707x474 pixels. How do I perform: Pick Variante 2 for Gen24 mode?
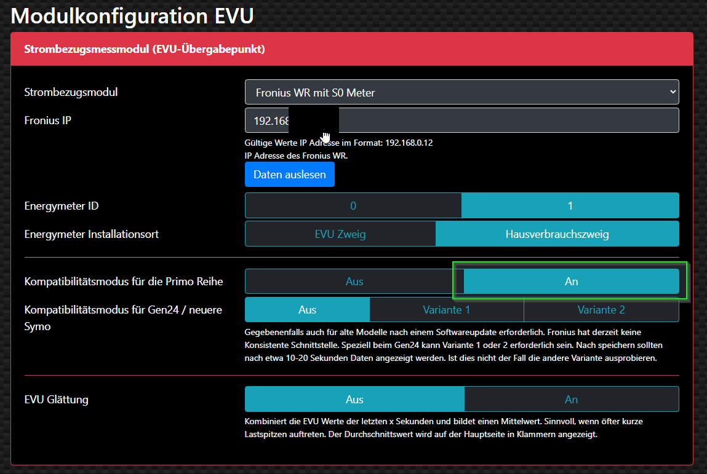pyautogui.click(x=601, y=310)
